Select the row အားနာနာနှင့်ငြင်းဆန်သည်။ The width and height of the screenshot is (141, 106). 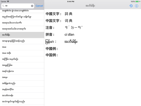[22, 41]
